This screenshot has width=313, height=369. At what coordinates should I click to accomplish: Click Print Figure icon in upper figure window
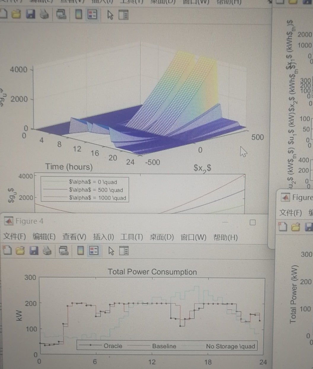tap(44, 15)
